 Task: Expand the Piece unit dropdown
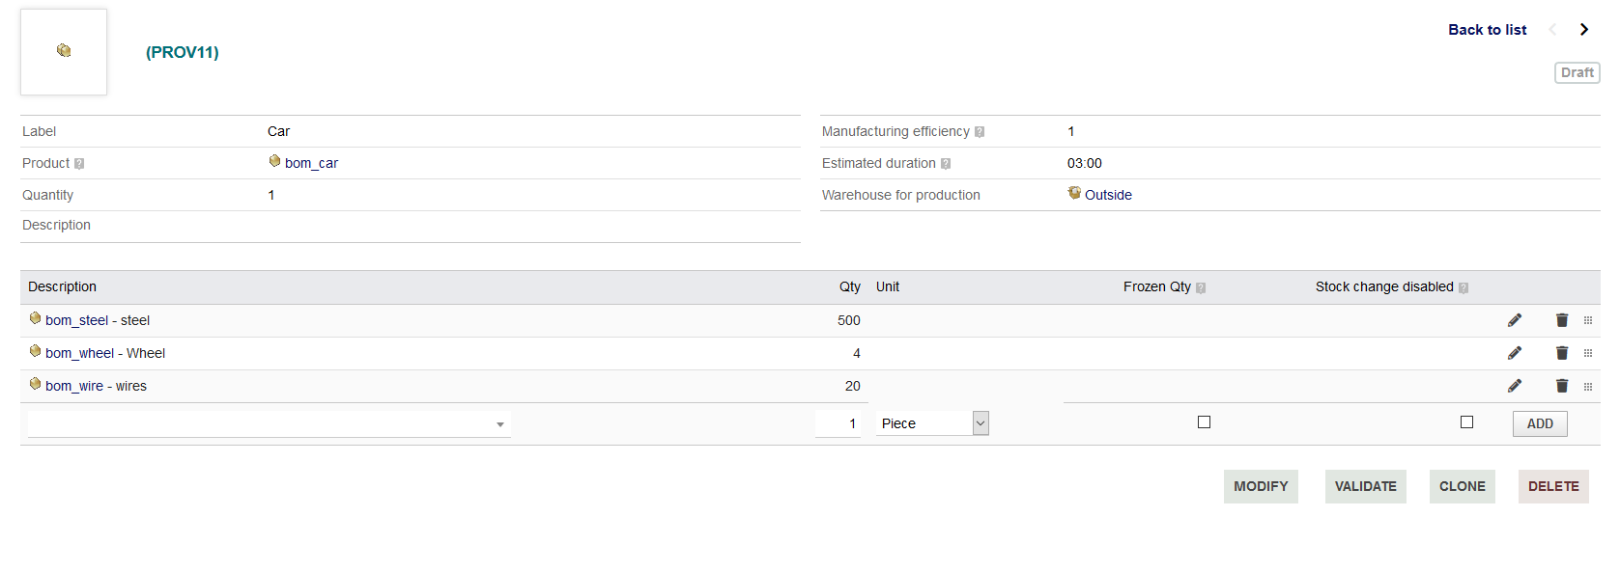coord(932,423)
